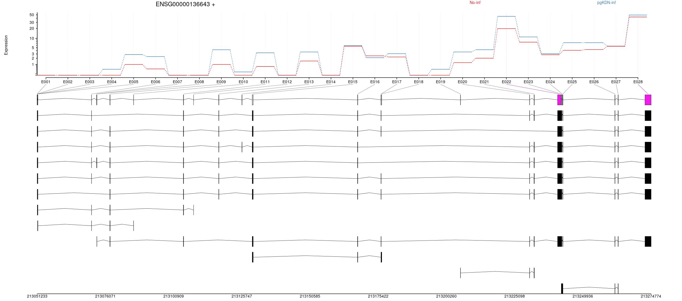Click exon label E013
682x301 pixels.
(x=309, y=82)
